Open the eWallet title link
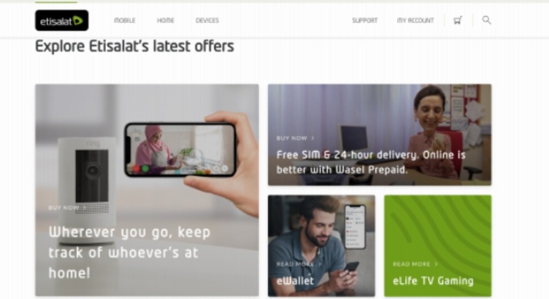The width and height of the screenshot is (549, 299). point(295,281)
